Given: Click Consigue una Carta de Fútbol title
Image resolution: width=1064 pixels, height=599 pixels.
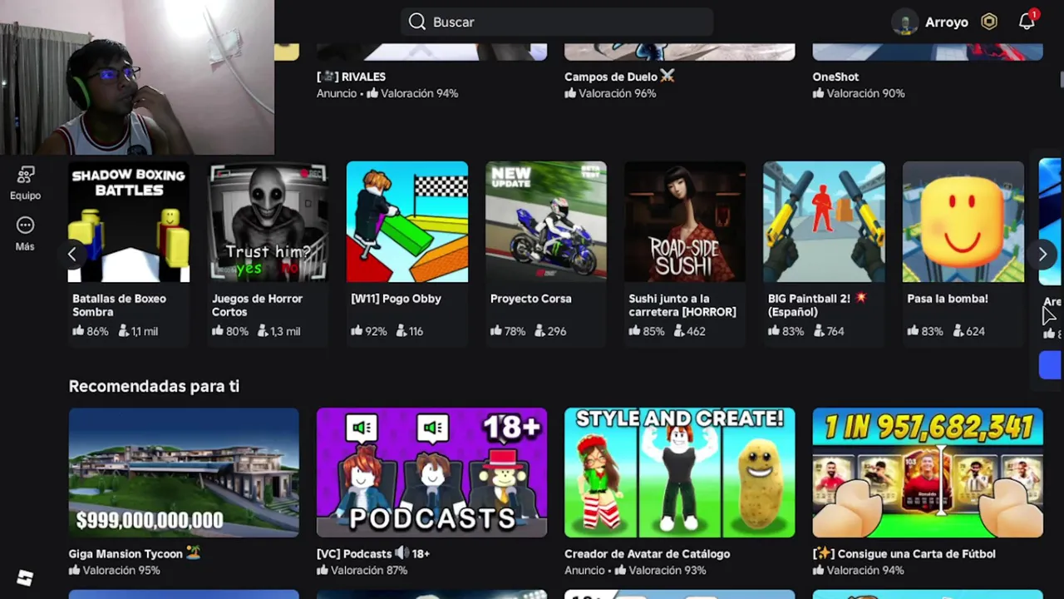Looking at the screenshot, I should pos(904,553).
